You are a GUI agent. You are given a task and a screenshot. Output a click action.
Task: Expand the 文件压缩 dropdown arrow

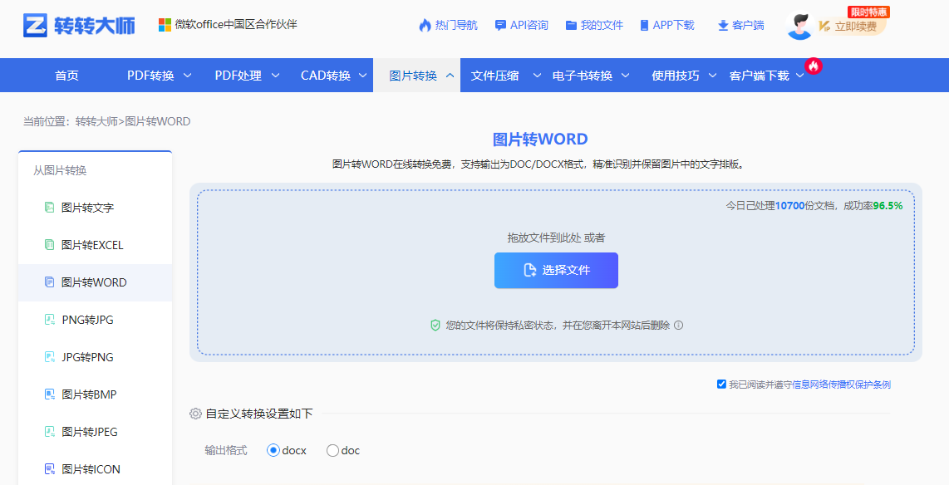click(537, 76)
